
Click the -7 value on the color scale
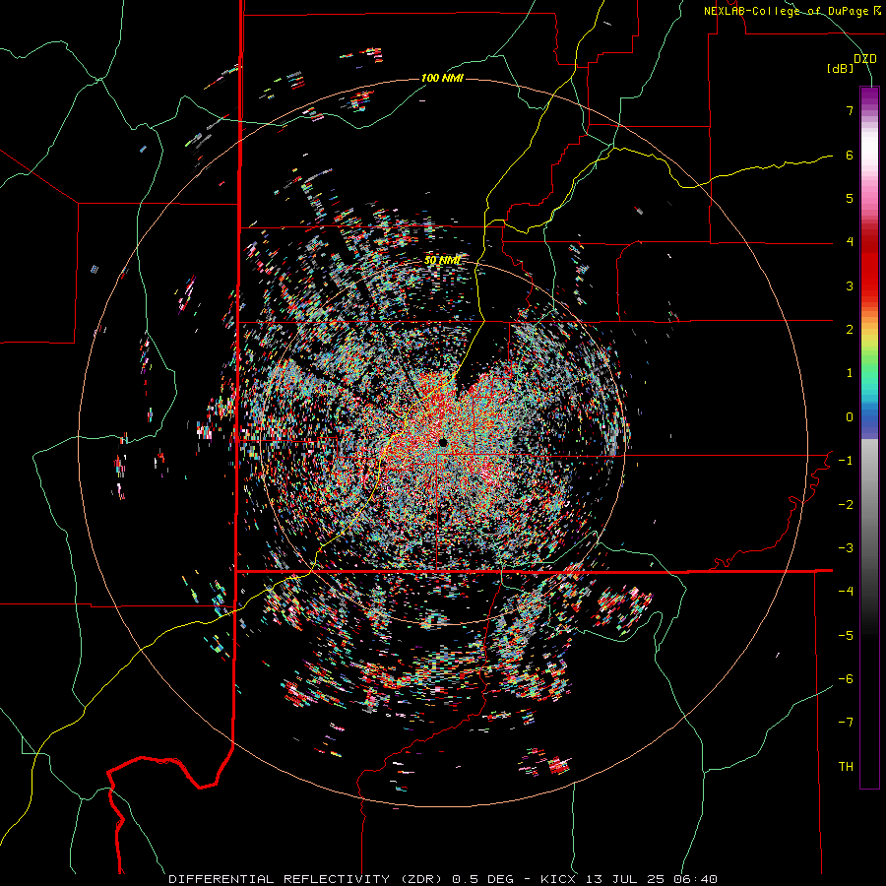coord(846,723)
